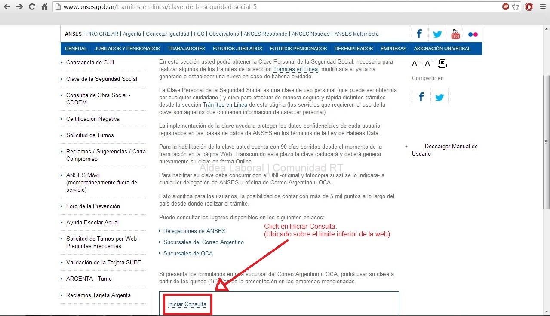Open Ayuda Escolar Anual link
Image resolution: width=550 pixels, height=316 pixels.
pyautogui.click(x=92, y=222)
